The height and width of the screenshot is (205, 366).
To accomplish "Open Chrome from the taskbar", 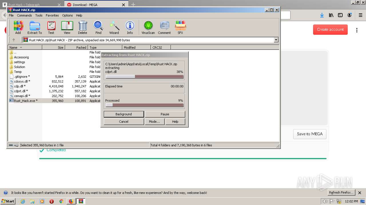I will (61, 201).
